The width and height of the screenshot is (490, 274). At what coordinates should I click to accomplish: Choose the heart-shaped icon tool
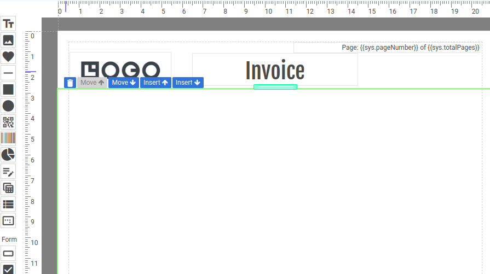tap(8, 56)
